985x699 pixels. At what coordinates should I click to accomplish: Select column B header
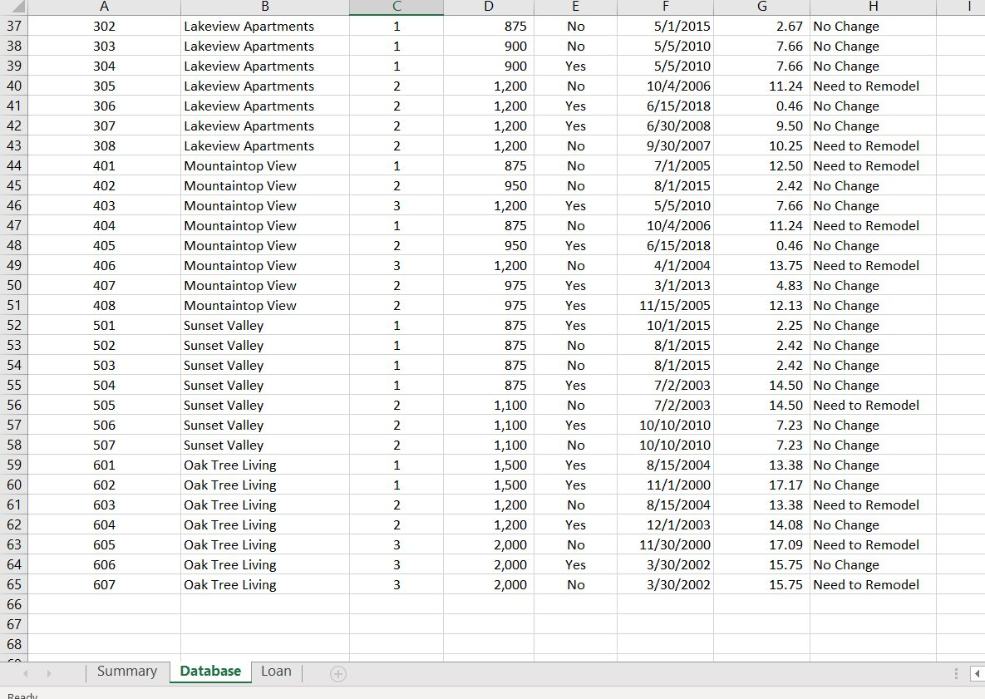264,7
